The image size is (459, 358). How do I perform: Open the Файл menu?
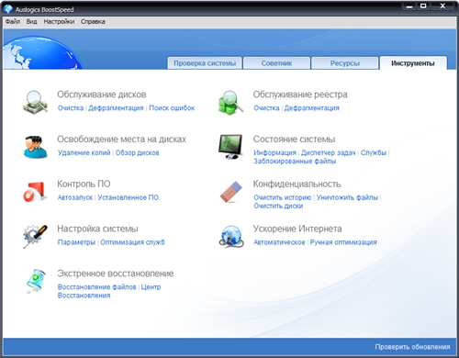coord(13,21)
